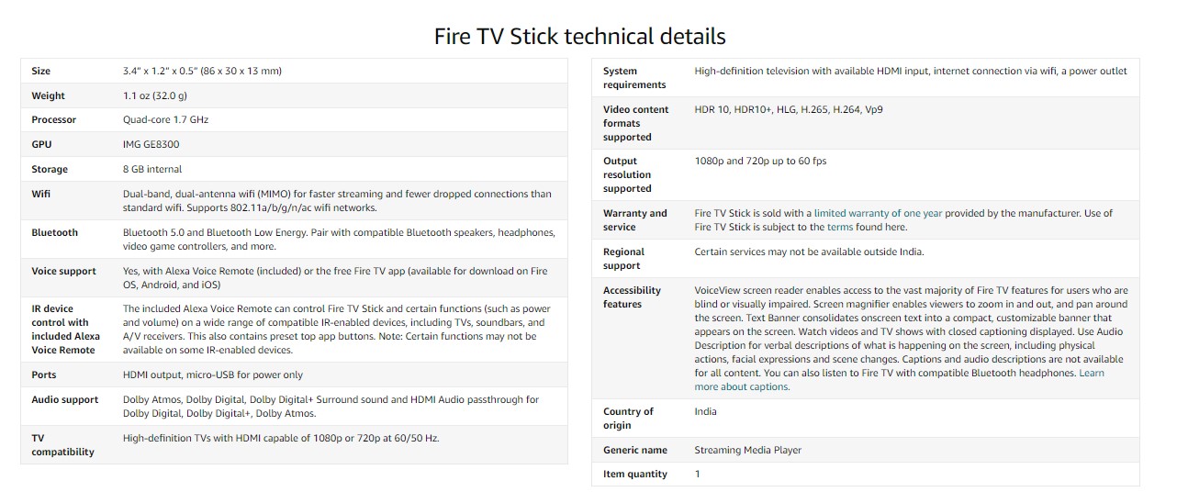Click the Fire TV Stick technical details heading
The width and height of the screenshot is (1177, 492).
(x=580, y=36)
